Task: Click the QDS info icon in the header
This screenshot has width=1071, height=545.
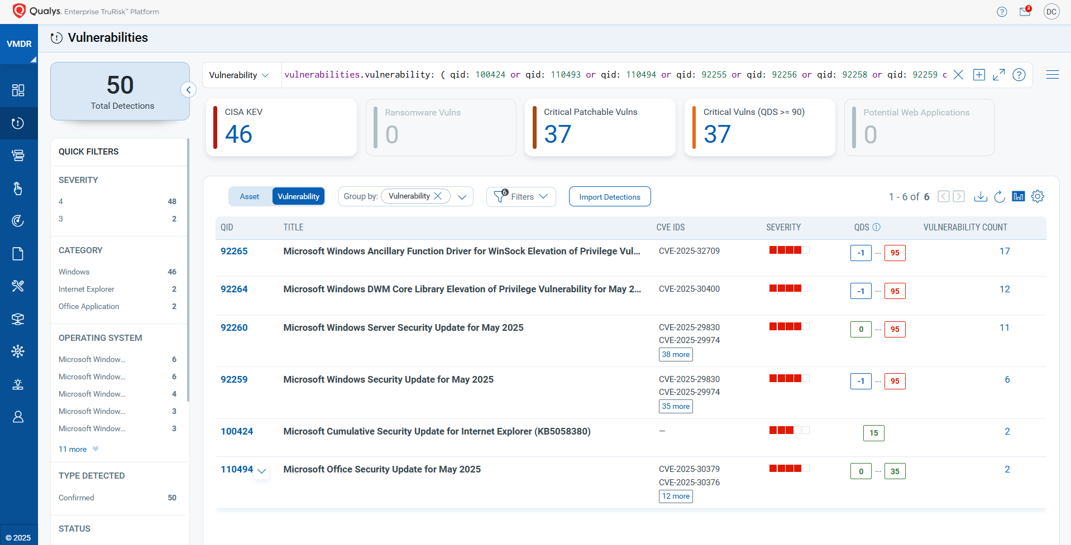Action: point(877,227)
